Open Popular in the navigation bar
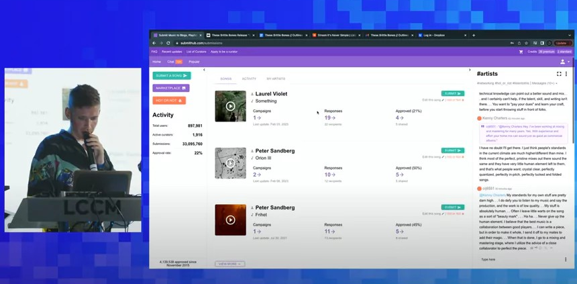This screenshot has width=577, height=284. click(194, 62)
